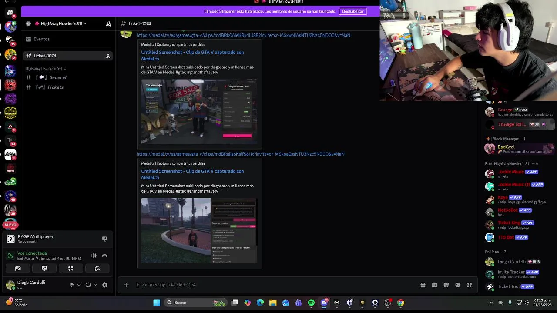This screenshot has height=313, width=557.
Task: Select the Koya bot
Action: pyautogui.click(x=519, y=200)
